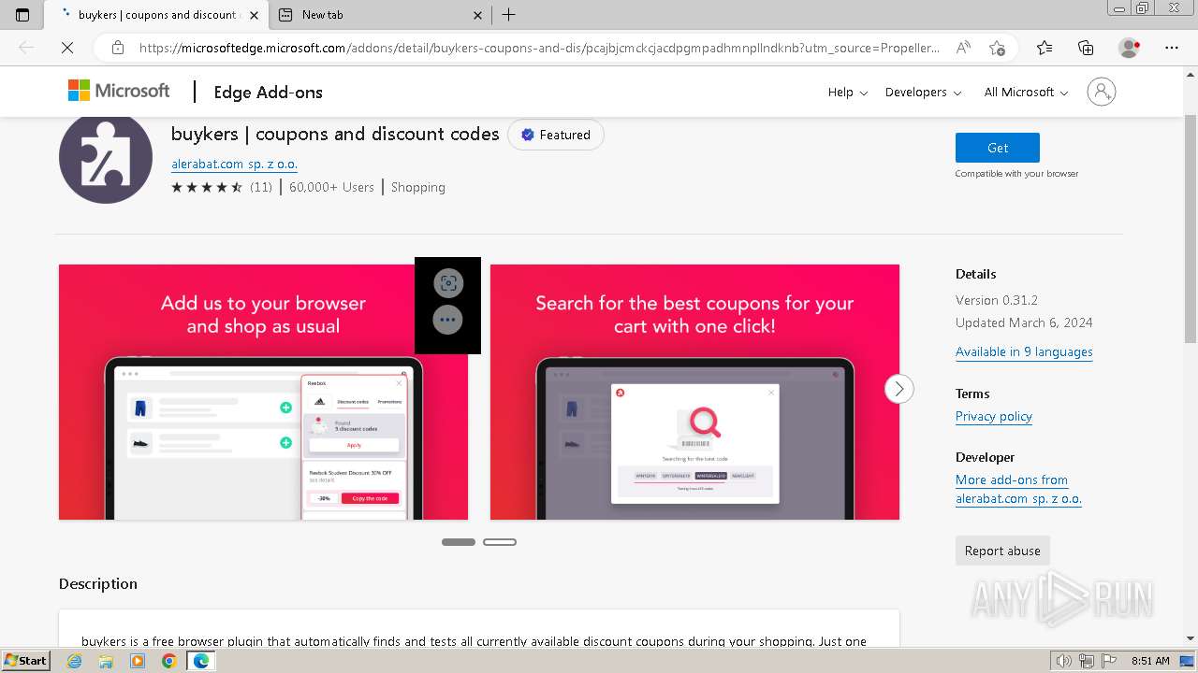The width and height of the screenshot is (1198, 673).
Task: Click the star rating (11) reviews
Action: (x=222, y=187)
